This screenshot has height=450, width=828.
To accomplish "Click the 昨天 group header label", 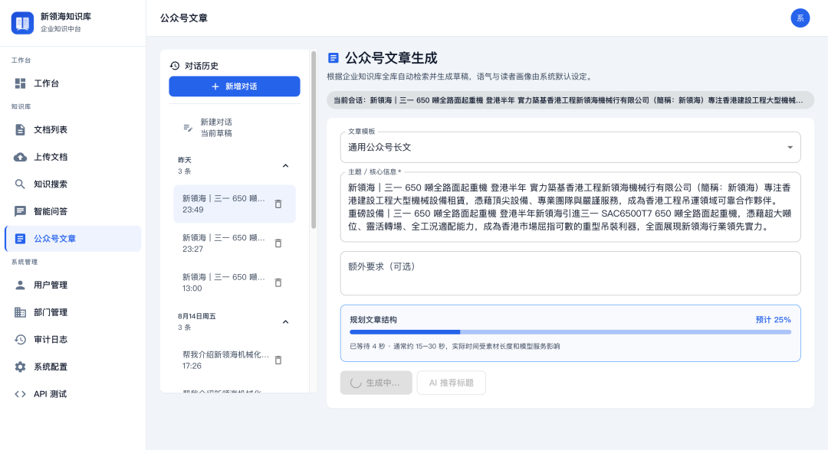I will 184,160.
